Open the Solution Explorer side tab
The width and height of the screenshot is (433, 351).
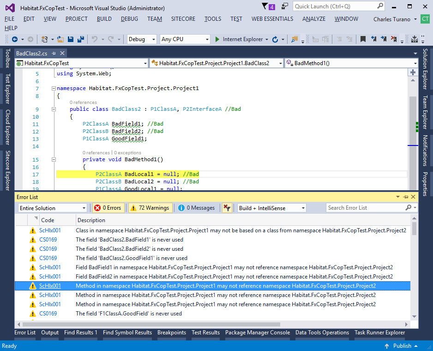coord(425,69)
